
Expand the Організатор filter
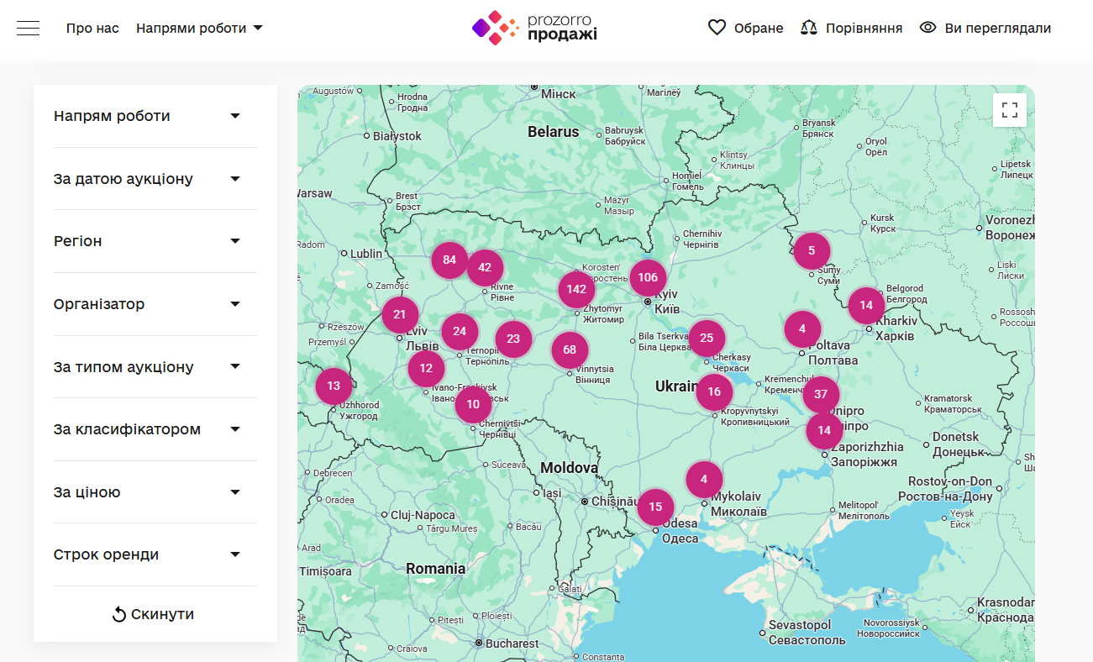click(x=155, y=304)
